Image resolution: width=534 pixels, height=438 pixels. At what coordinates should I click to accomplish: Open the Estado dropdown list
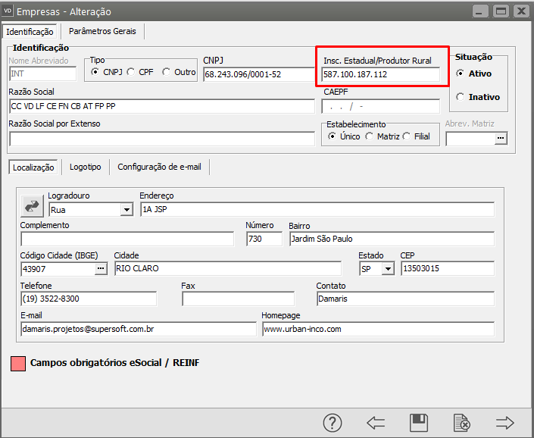click(388, 269)
